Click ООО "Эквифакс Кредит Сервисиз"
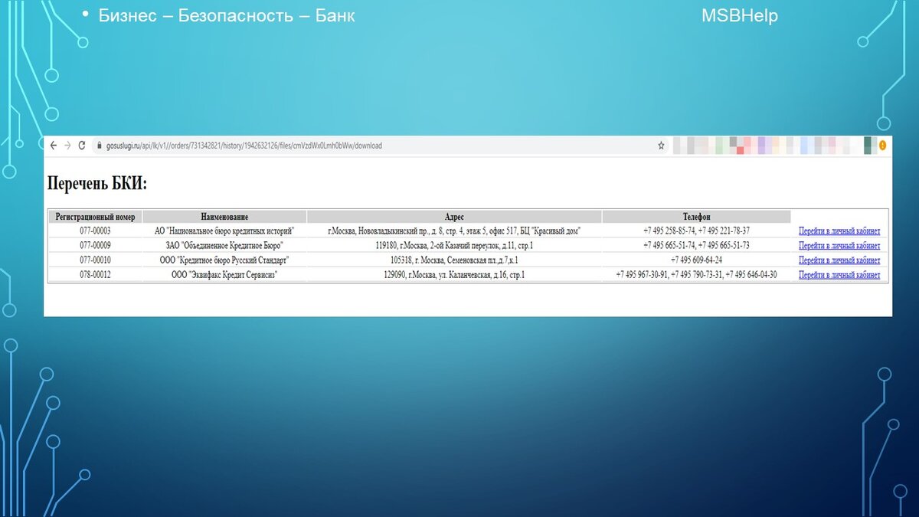Viewport: 919px width, 517px height. 224,275
